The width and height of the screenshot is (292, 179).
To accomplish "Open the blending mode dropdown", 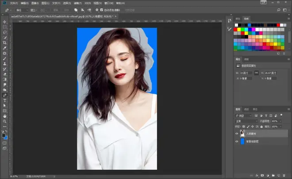I will coord(246,121).
